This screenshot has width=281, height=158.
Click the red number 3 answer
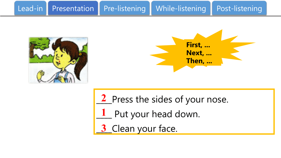click(104, 128)
